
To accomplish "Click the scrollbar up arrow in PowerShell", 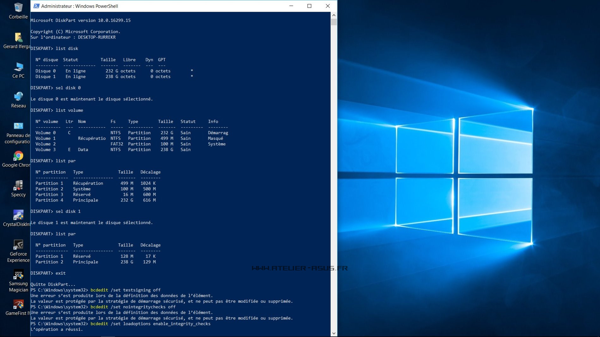I will coord(334,15).
